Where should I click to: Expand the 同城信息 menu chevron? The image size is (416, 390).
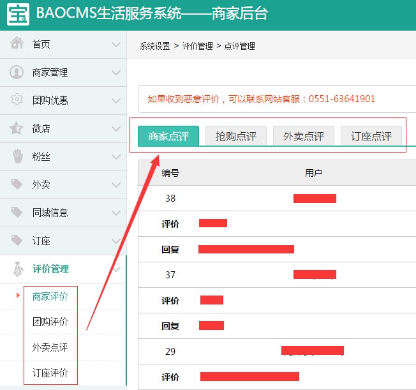(116, 213)
